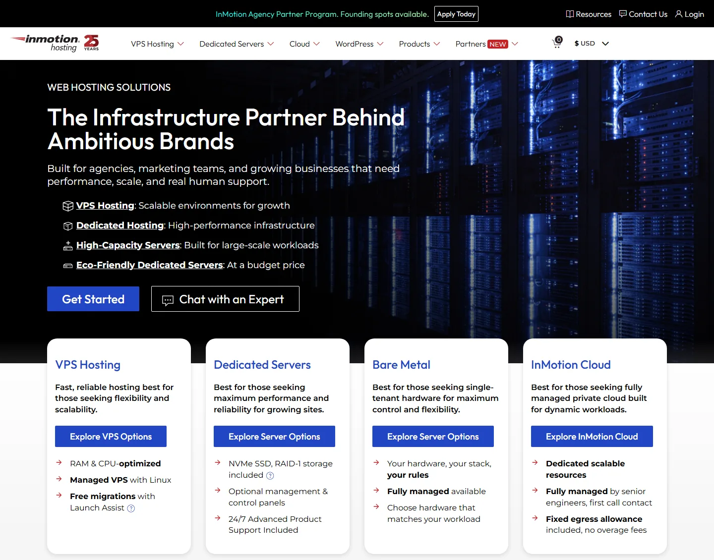Click 'Dedicated scalable resources' text
The image size is (714, 560).
[x=585, y=469]
